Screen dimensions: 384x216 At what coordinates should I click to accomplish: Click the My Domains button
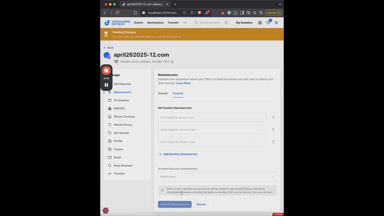(244, 22)
